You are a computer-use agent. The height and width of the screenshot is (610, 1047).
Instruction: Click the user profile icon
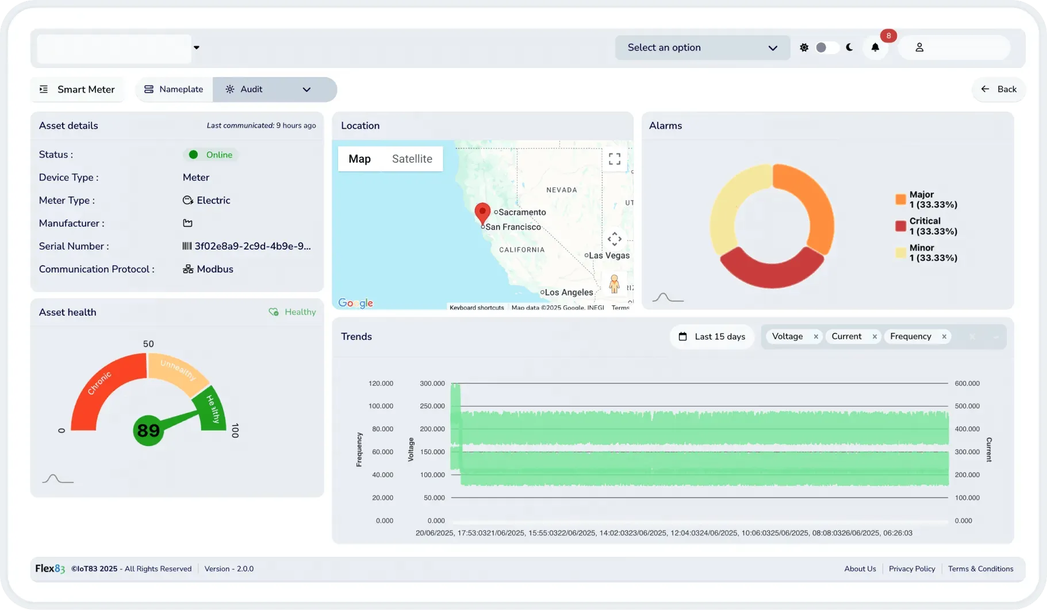[919, 48]
